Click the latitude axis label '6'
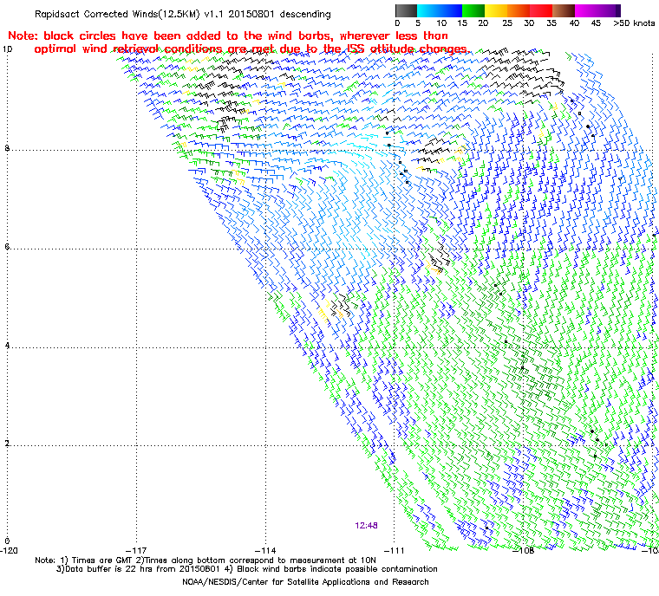The height and width of the screenshot is (596, 659). [7, 247]
